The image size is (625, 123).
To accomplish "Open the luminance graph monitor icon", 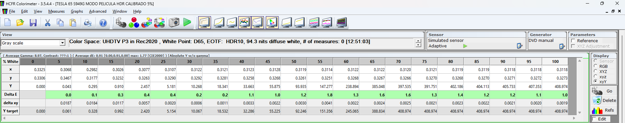I will (219, 23).
